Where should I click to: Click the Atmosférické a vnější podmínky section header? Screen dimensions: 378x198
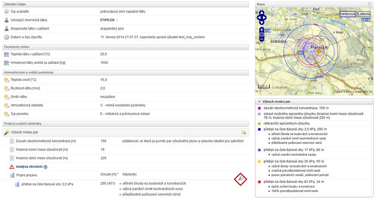(126, 72)
